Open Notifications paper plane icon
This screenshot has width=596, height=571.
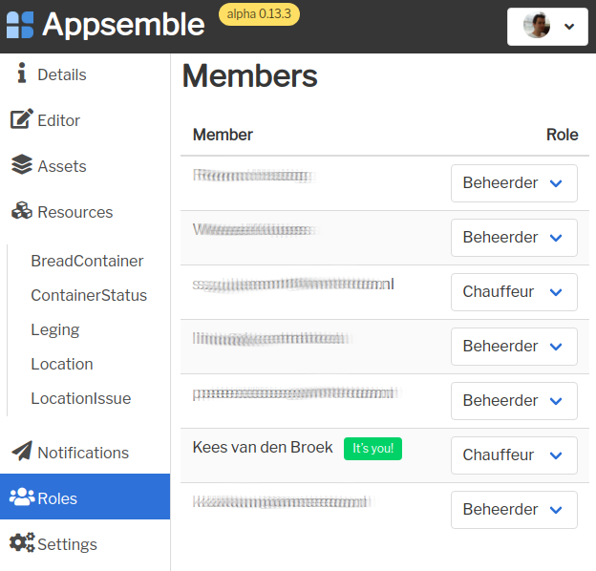[22, 451]
